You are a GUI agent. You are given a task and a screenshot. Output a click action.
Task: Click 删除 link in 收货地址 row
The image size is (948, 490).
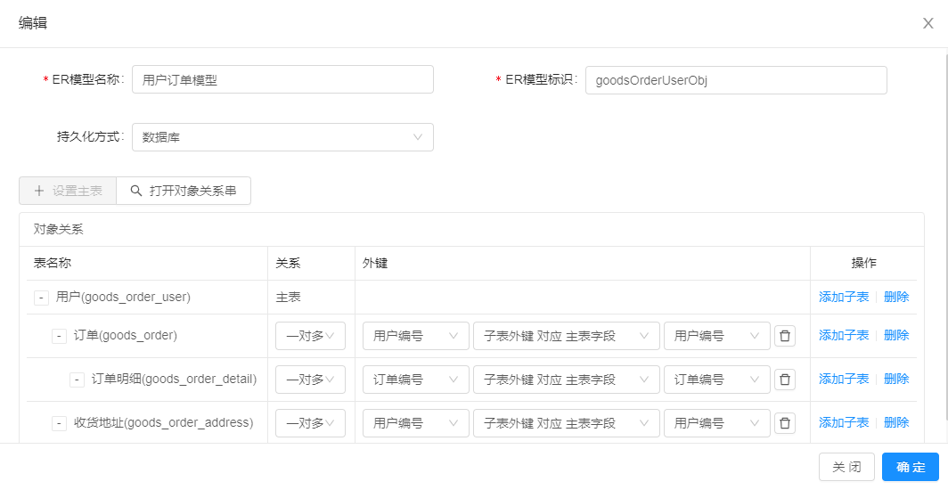point(896,422)
